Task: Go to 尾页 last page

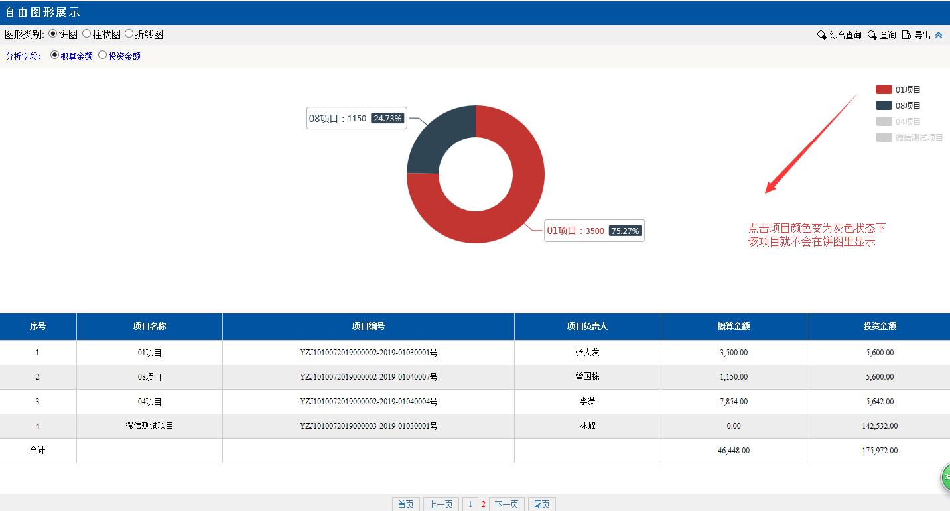Action: (541, 504)
